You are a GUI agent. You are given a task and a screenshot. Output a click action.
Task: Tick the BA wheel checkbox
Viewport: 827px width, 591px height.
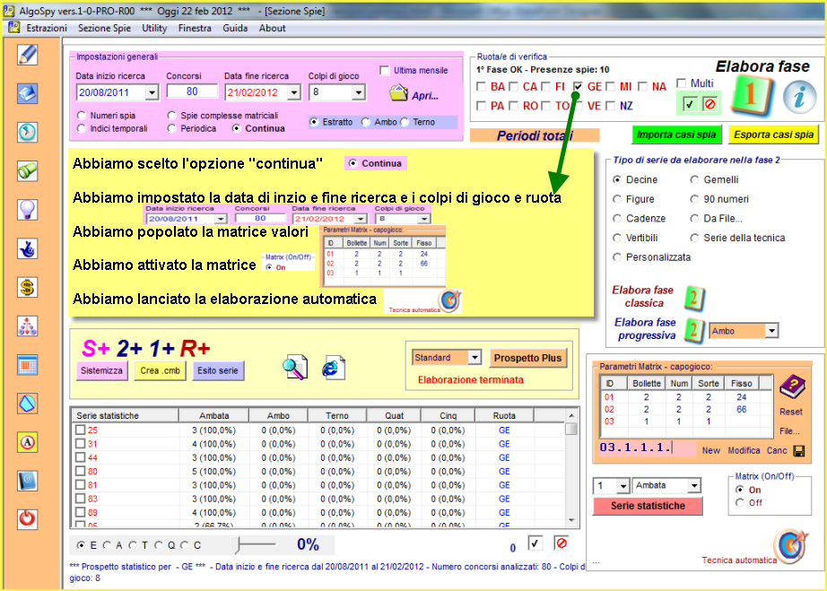tap(481, 86)
